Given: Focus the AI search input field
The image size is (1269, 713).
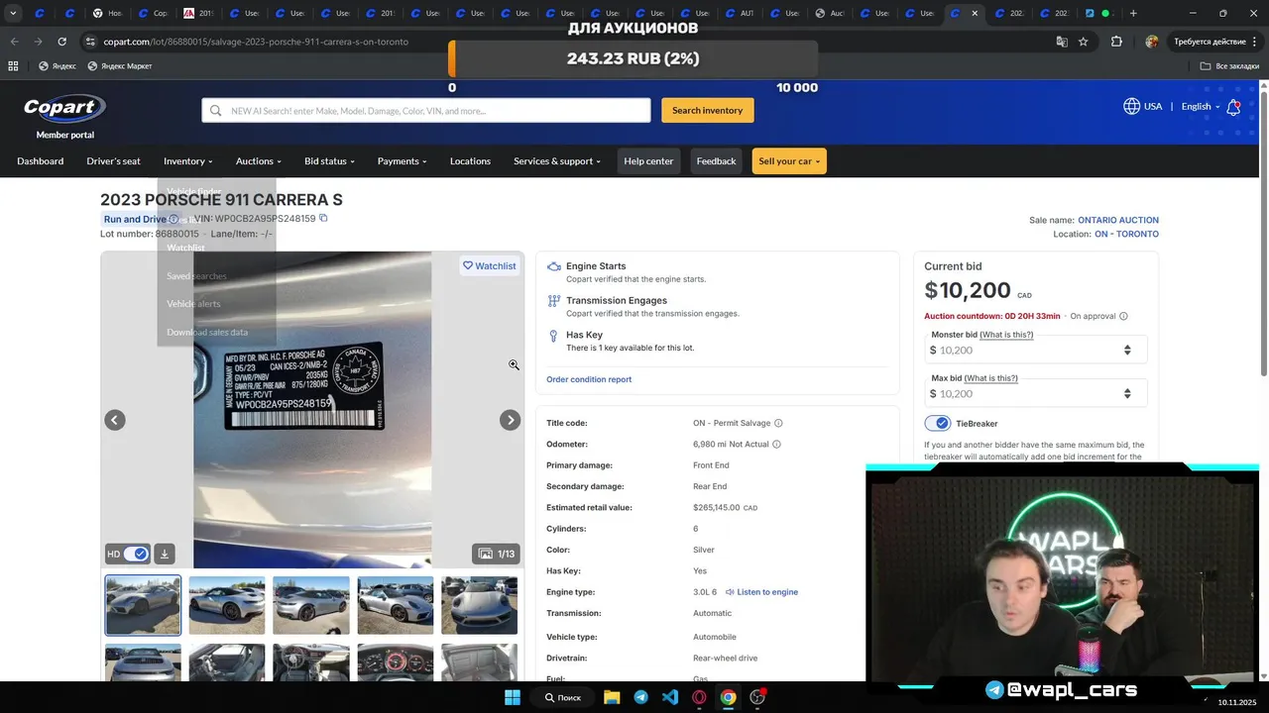Looking at the screenshot, I should tap(426, 110).
